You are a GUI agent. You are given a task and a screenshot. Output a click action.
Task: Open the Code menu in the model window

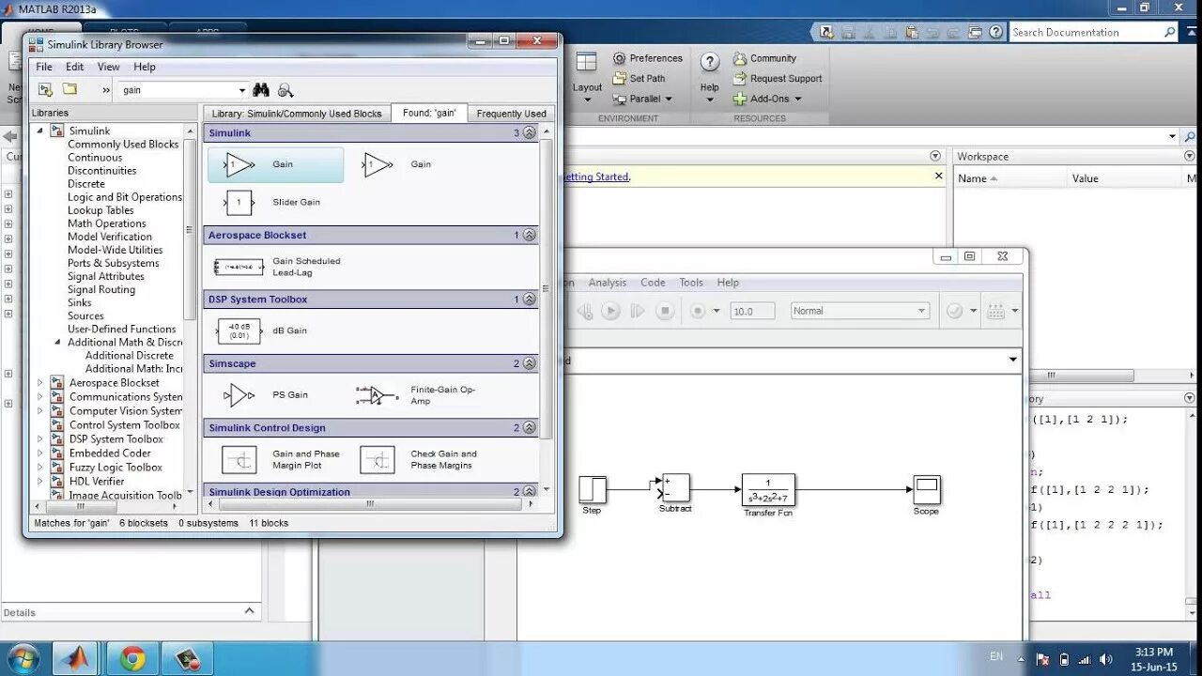[653, 283]
